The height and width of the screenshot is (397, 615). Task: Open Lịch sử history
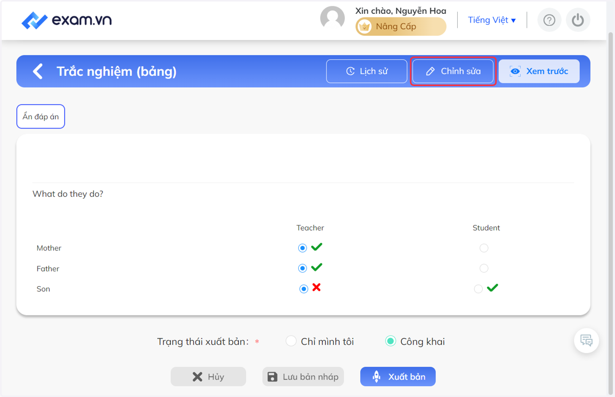367,71
